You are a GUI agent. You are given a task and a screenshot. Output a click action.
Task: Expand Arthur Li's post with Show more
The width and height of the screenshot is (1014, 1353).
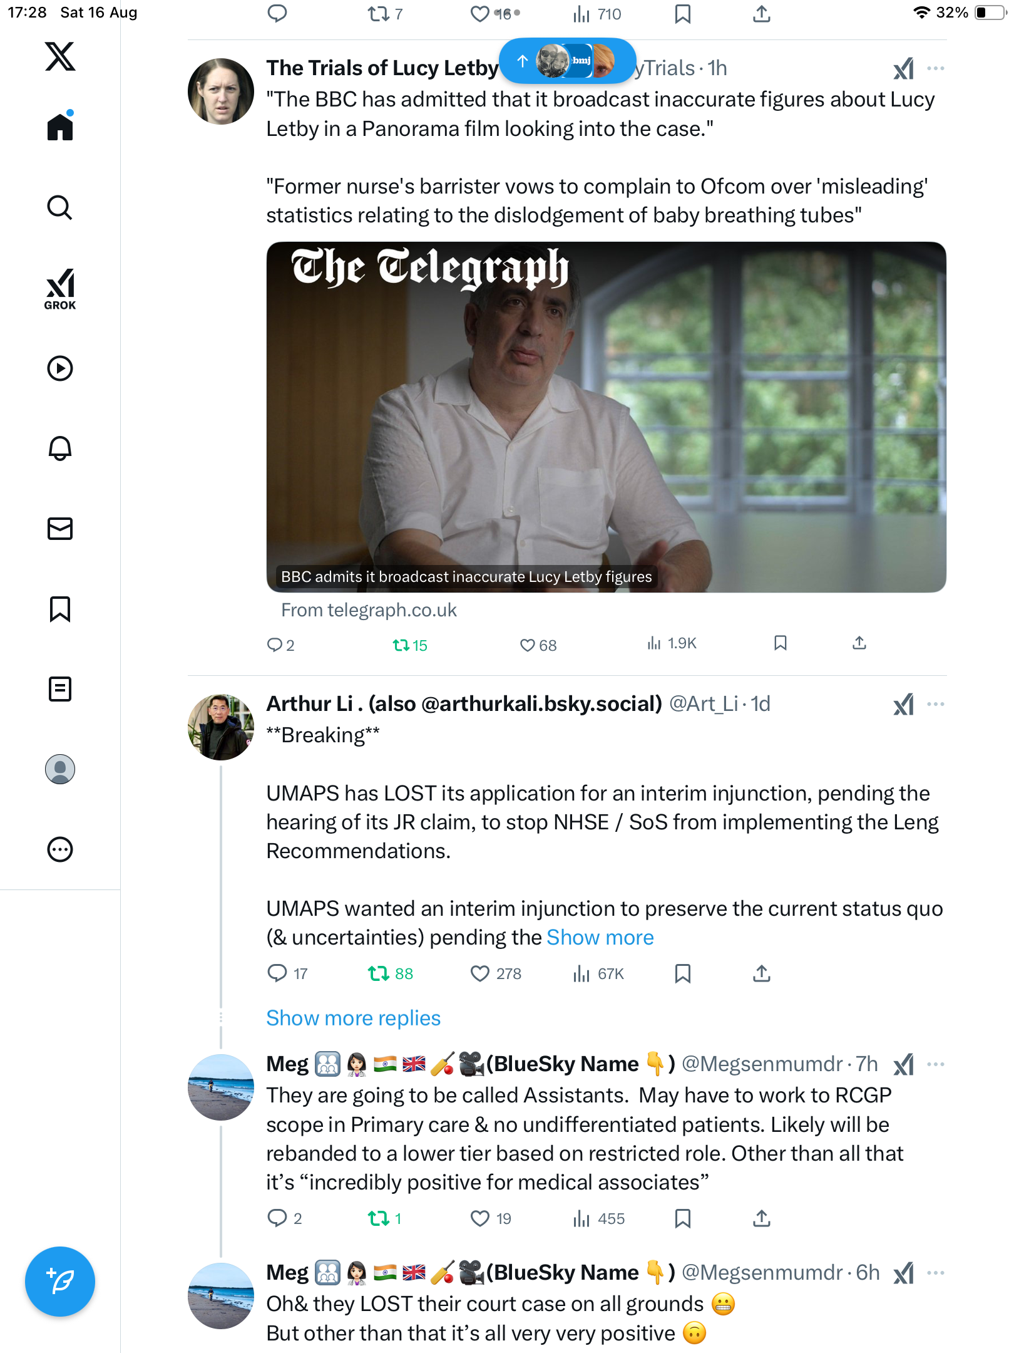point(600,938)
